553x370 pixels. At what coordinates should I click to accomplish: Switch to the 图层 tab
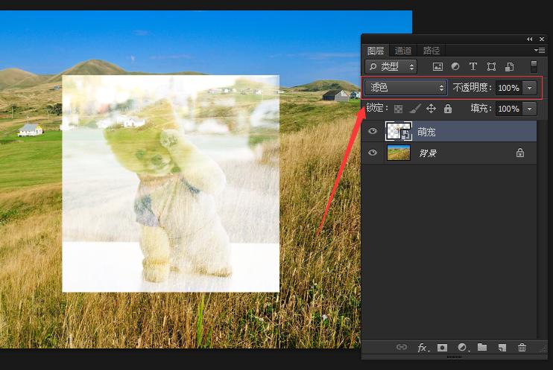pos(376,51)
